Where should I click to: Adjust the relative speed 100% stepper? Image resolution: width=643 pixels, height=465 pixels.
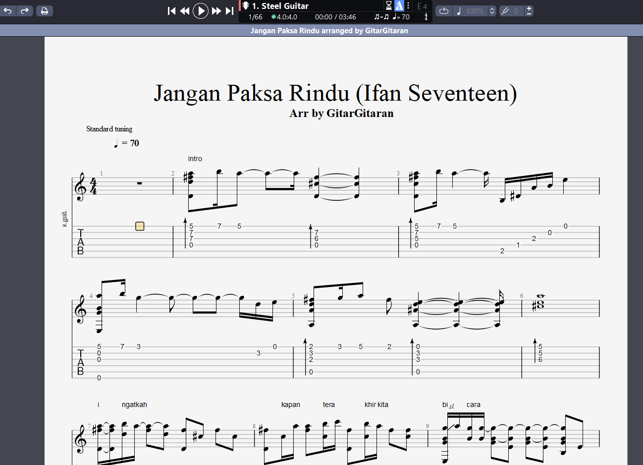coord(492,11)
